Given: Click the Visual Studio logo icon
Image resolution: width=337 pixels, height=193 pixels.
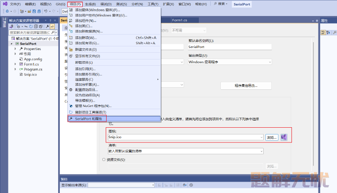Looking at the screenshot, I should click(x=5, y=4).
